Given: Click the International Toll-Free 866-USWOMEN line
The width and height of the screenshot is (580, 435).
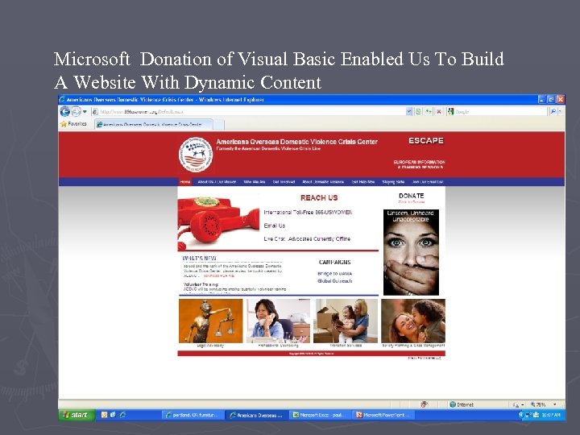Looking at the screenshot, I should (x=308, y=213).
